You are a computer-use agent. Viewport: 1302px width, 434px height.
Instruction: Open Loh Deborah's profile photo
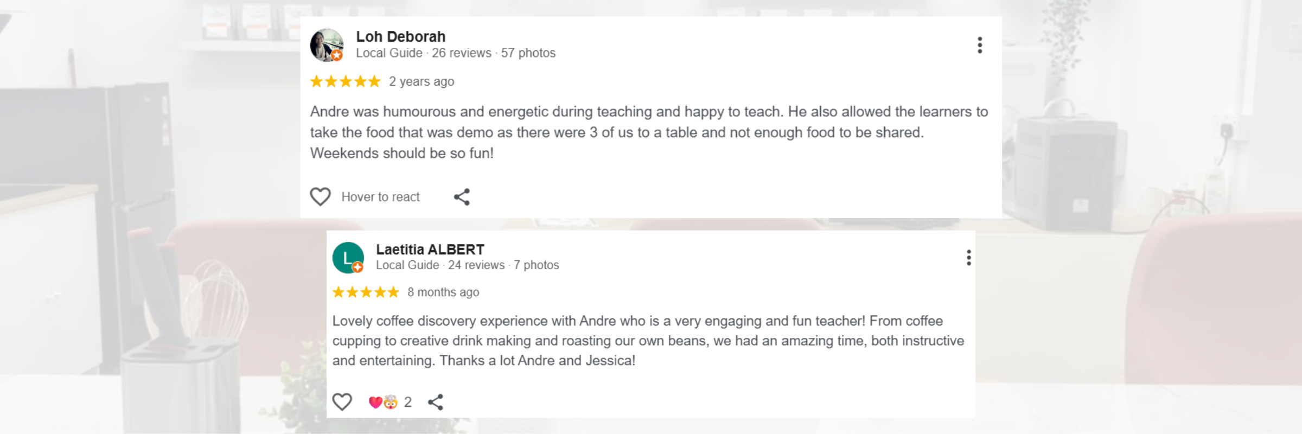(x=327, y=45)
